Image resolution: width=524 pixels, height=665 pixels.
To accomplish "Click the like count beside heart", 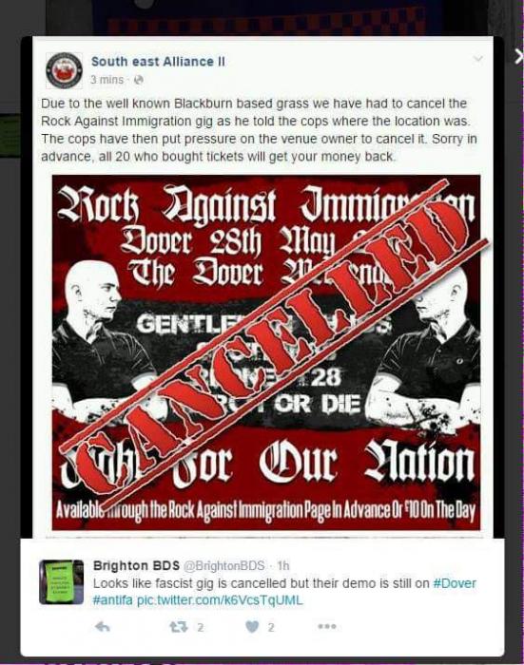I will [271, 627].
